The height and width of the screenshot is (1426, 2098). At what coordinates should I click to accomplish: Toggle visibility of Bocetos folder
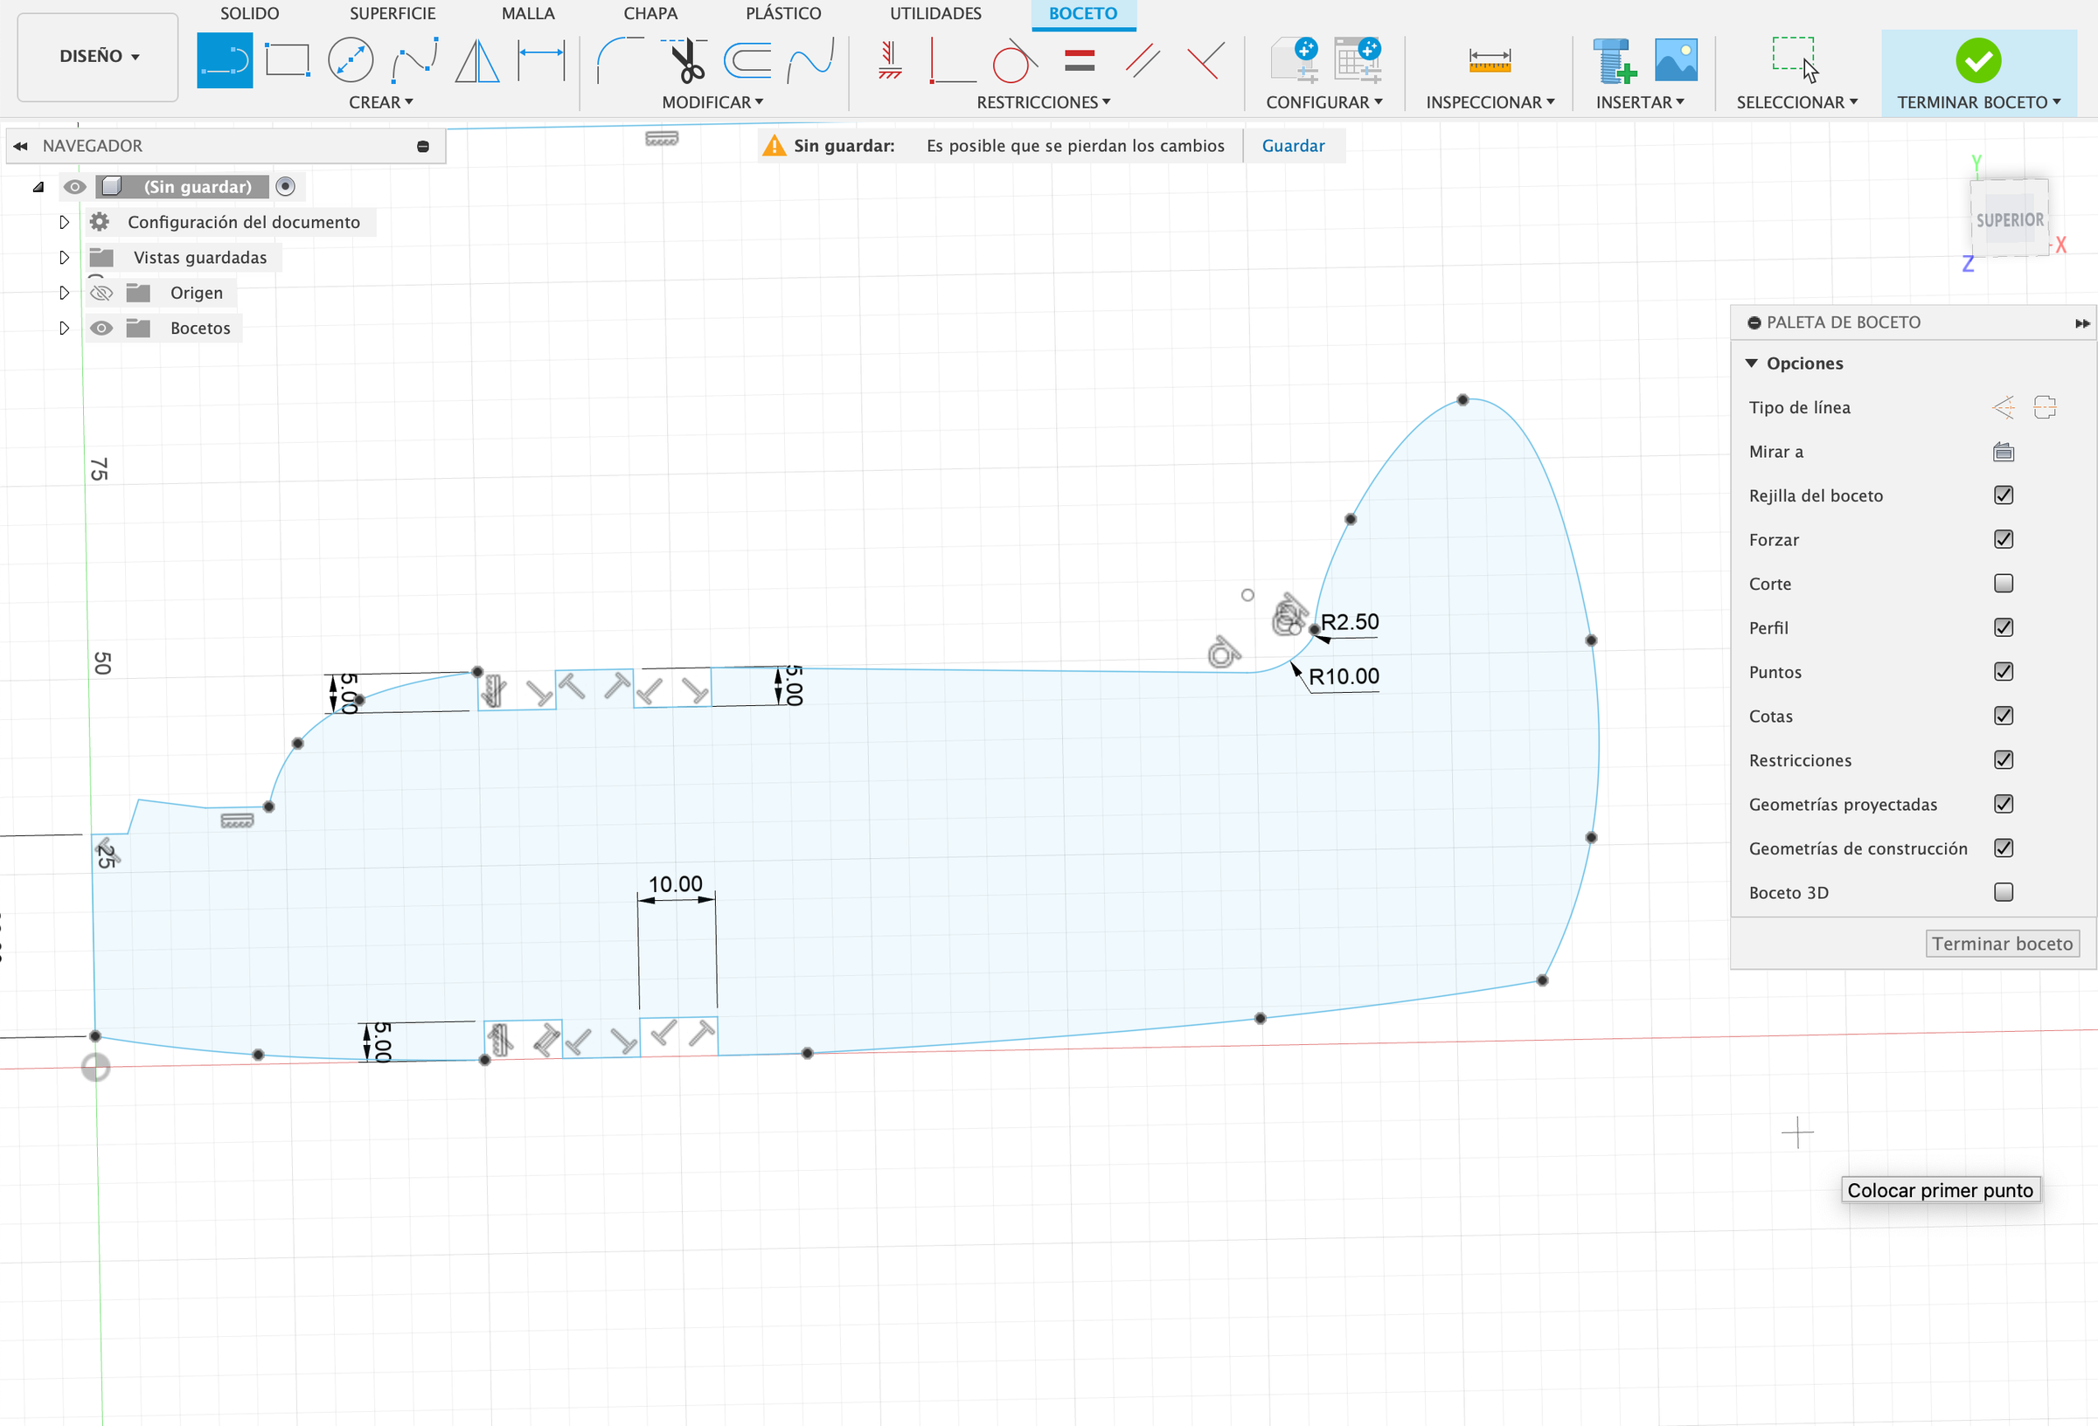tap(101, 329)
